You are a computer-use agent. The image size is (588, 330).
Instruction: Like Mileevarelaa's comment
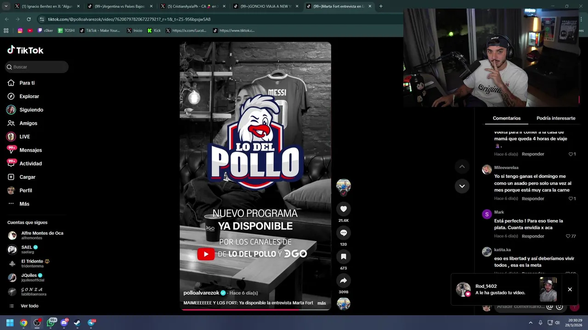coord(571,198)
